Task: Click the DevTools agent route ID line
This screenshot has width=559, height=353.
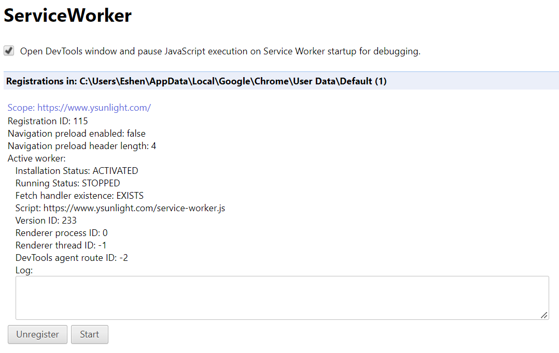Action: point(72,258)
